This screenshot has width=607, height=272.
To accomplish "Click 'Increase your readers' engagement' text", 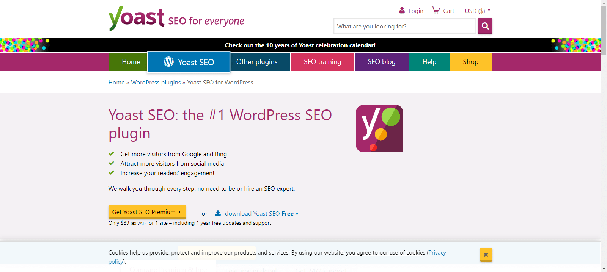I will coord(167,173).
